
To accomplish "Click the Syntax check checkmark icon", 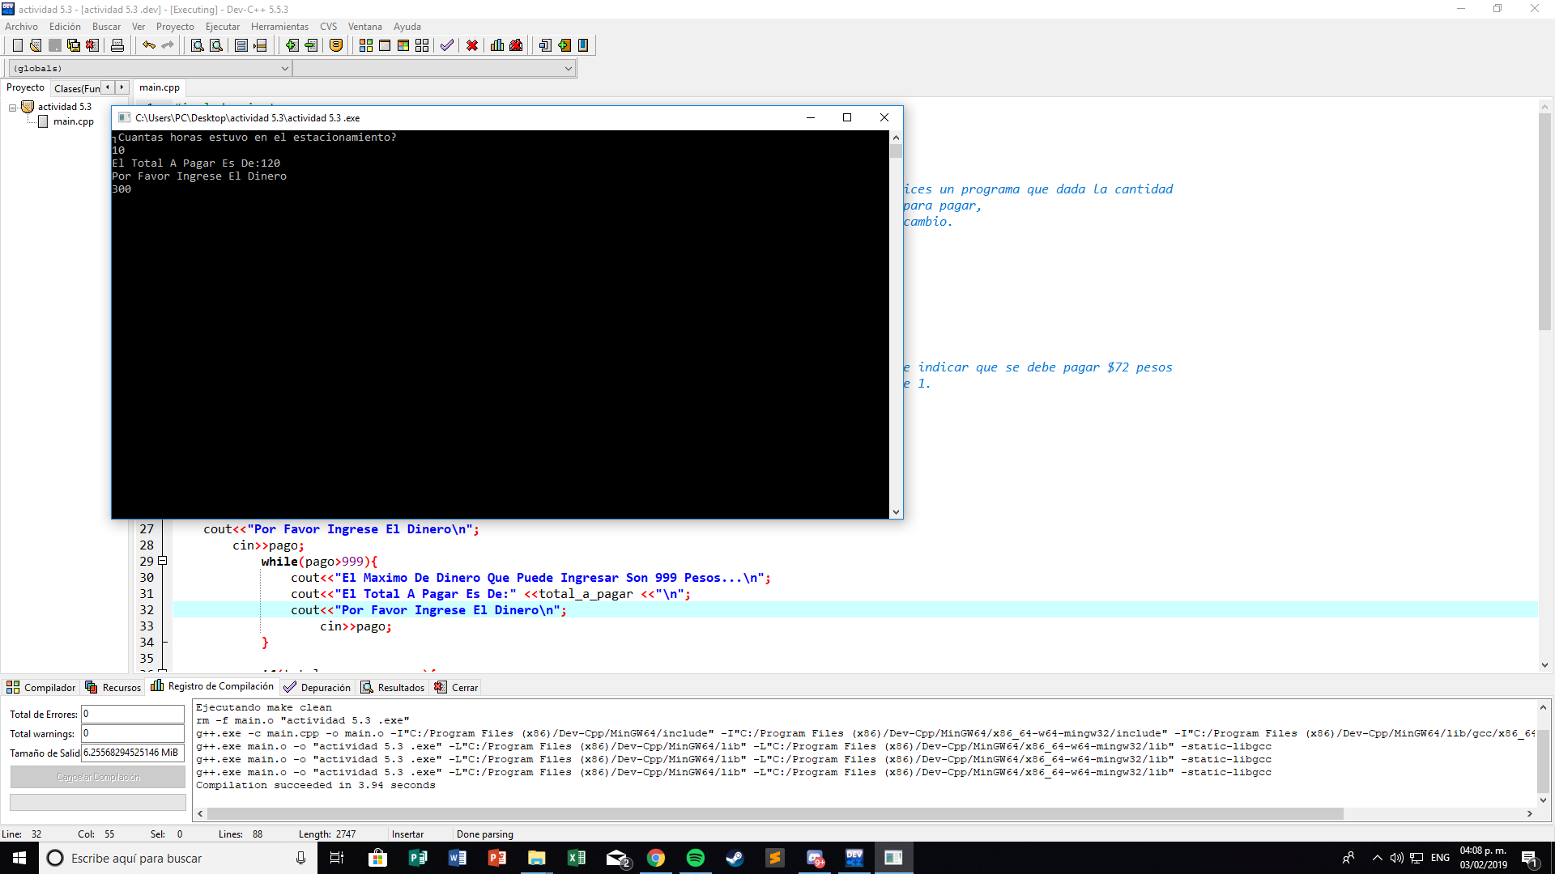I will (x=447, y=45).
